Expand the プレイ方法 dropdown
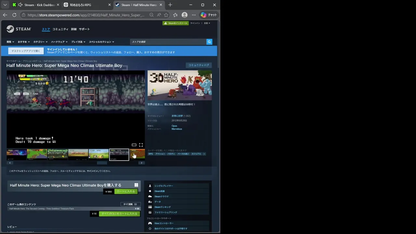 (78, 42)
